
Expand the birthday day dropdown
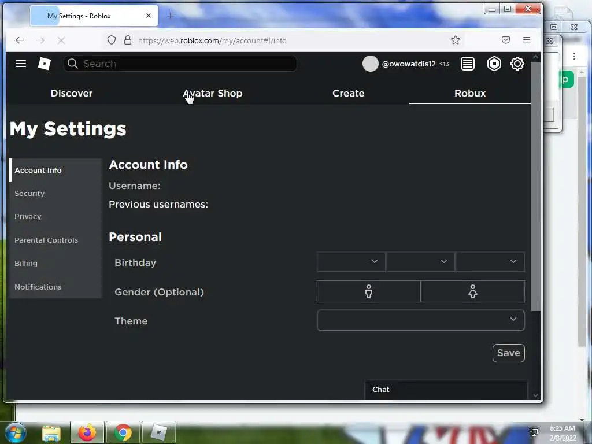point(420,262)
